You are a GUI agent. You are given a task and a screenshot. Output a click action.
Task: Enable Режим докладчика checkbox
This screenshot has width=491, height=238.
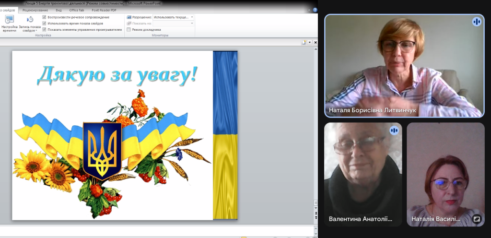coord(129,29)
